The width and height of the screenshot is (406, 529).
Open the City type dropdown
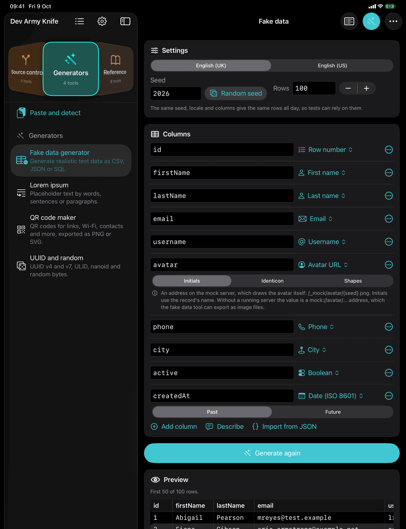tap(312, 350)
